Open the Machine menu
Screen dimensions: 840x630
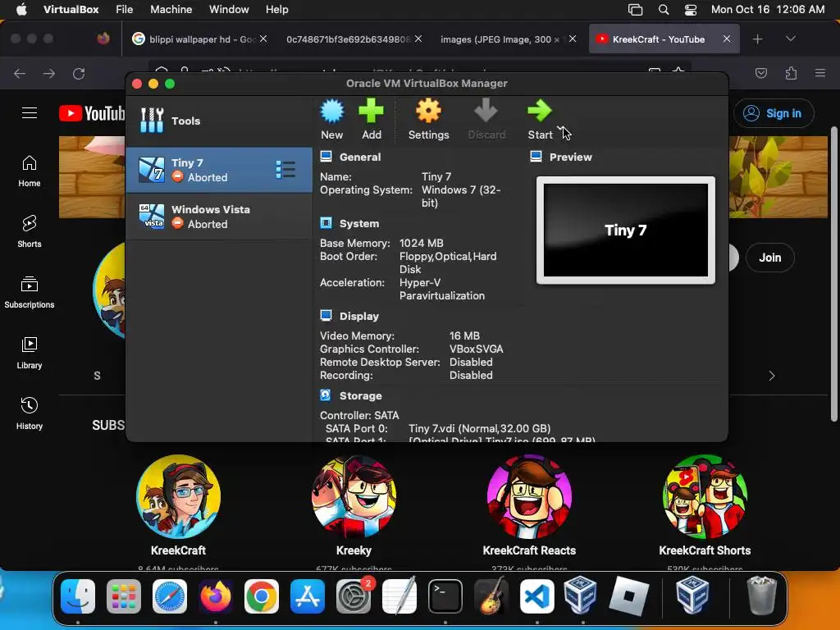click(171, 10)
